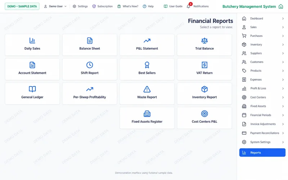Screen dimensions: 288x180
Task: Click the Best Sellers ribbon award icon
Action: [x=147, y=65]
